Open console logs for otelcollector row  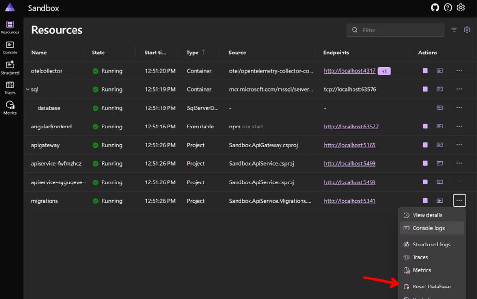coord(440,71)
